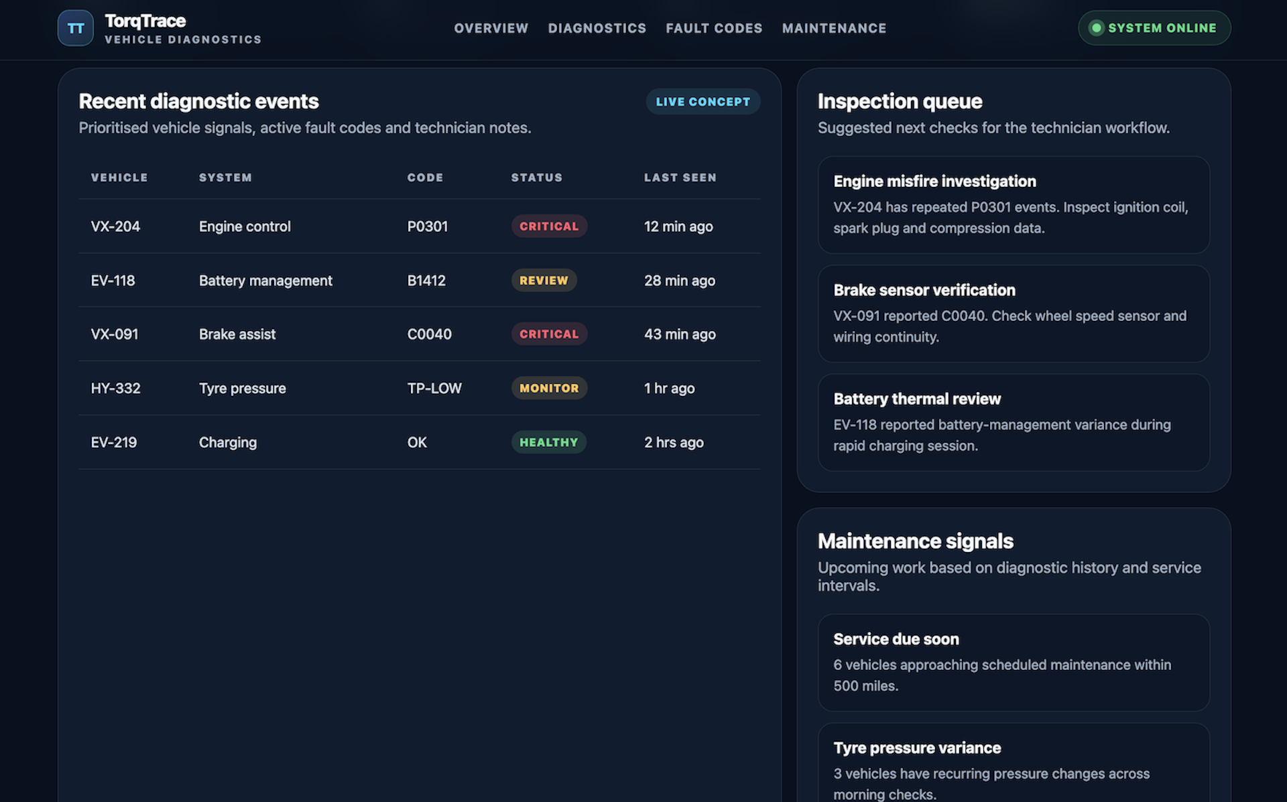Image resolution: width=1287 pixels, height=802 pixels.
Task: Select the EV-118 vehicle cell
Action: [113, 281]
